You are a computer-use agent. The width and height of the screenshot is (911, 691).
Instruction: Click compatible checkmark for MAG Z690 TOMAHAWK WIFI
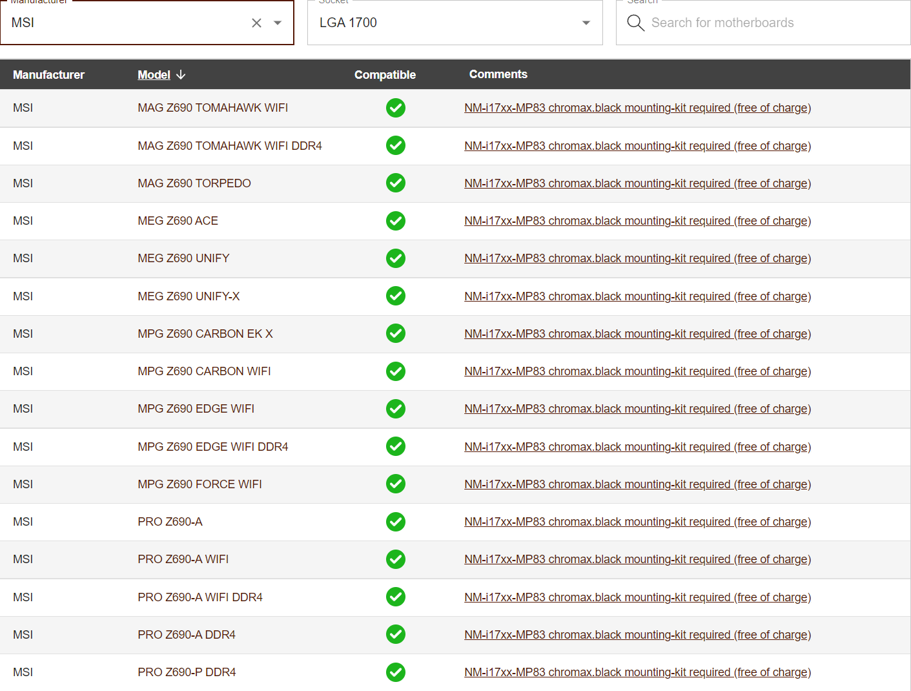[396, 108]
